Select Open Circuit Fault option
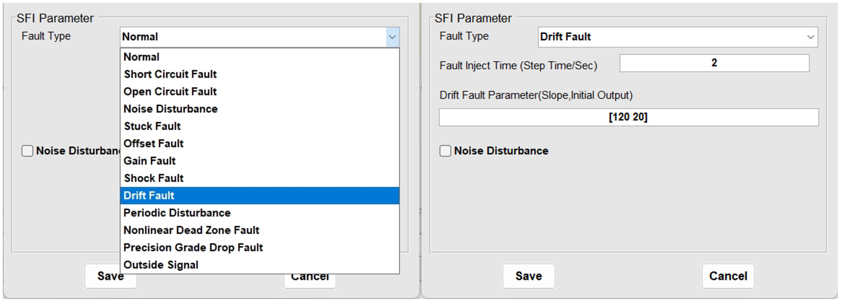This screenshot has width=841, height=302. pyautogui.click(x=170, y=92)
